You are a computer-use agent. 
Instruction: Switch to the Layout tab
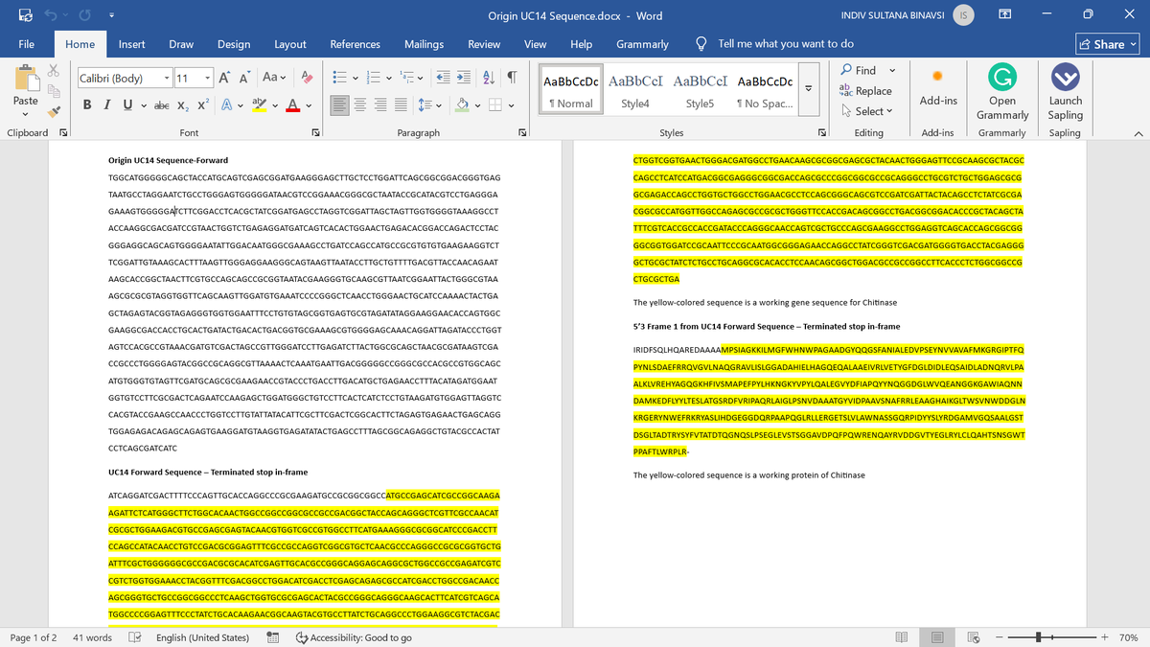click(290, 44)
